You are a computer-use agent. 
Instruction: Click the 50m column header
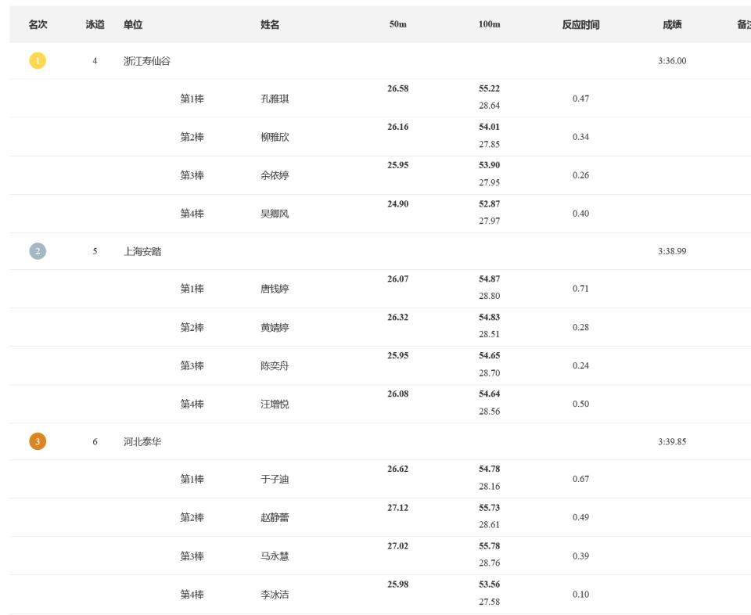tap(397, 24)
